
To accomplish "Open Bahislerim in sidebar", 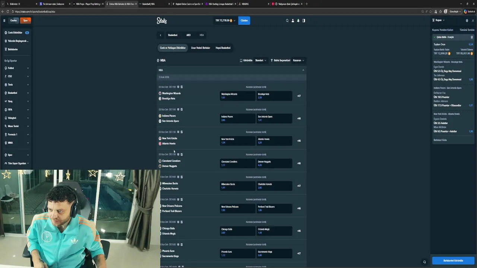I will pos(13,49).
